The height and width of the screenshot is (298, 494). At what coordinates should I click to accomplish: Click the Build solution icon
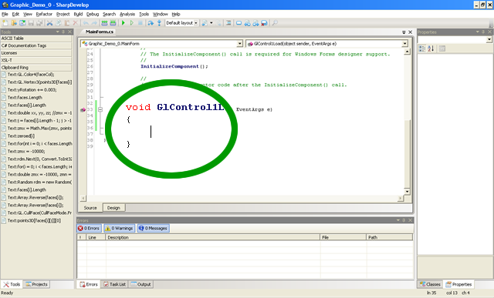[x=104, y=23]
